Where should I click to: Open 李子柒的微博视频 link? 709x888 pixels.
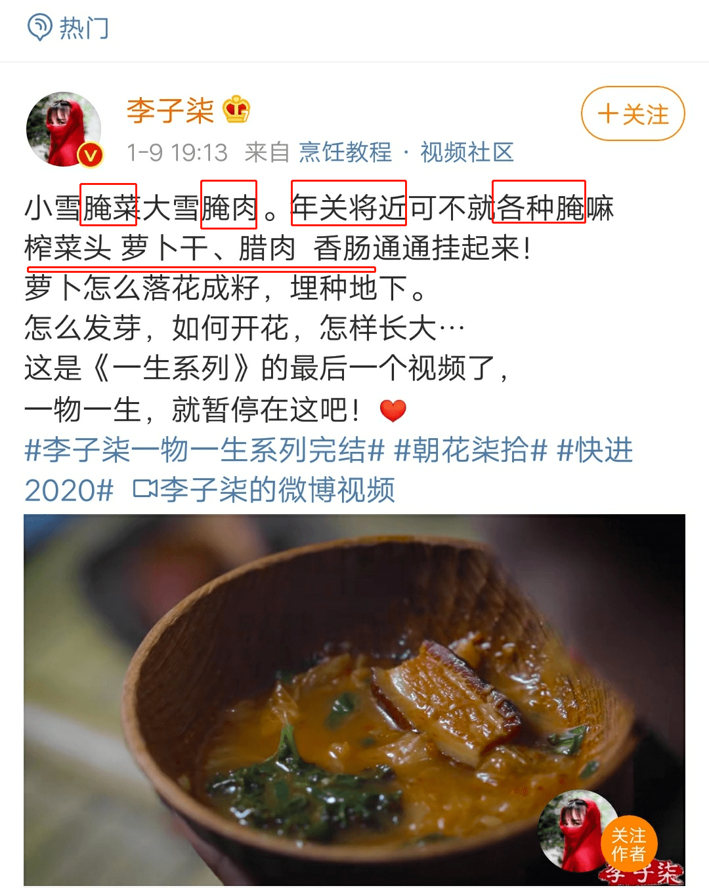coord(264,489)
